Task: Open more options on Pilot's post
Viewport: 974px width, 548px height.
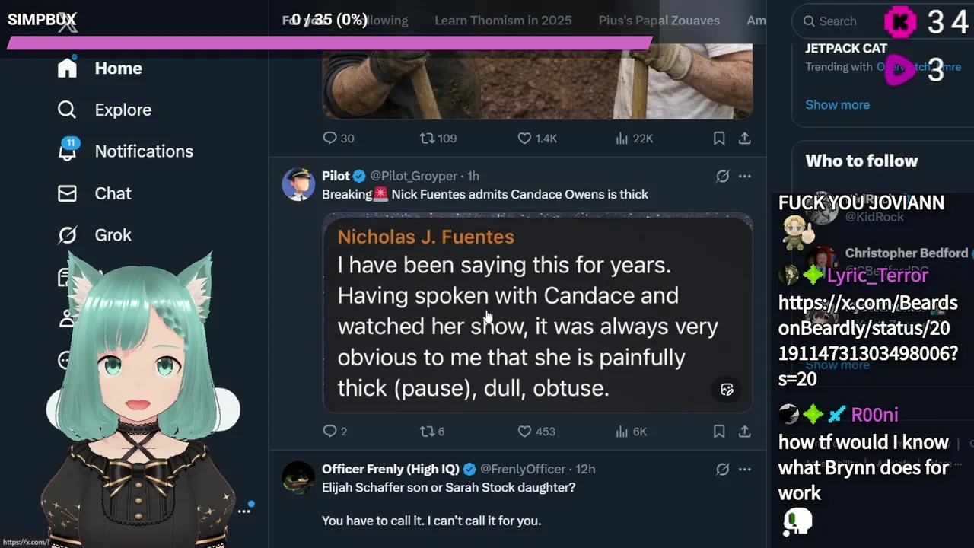Action: [745, 176]
